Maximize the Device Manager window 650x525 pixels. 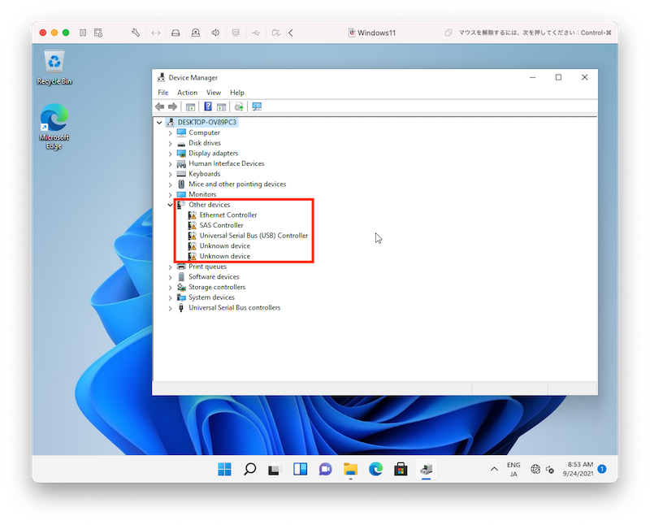558,77
